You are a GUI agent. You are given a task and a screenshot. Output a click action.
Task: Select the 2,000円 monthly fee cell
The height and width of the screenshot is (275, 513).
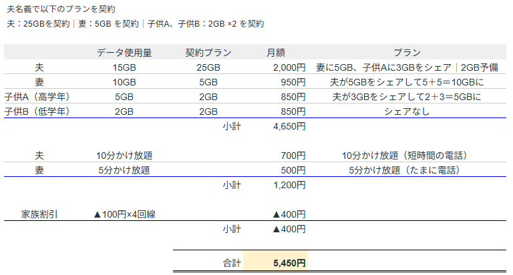pos(289,67)
